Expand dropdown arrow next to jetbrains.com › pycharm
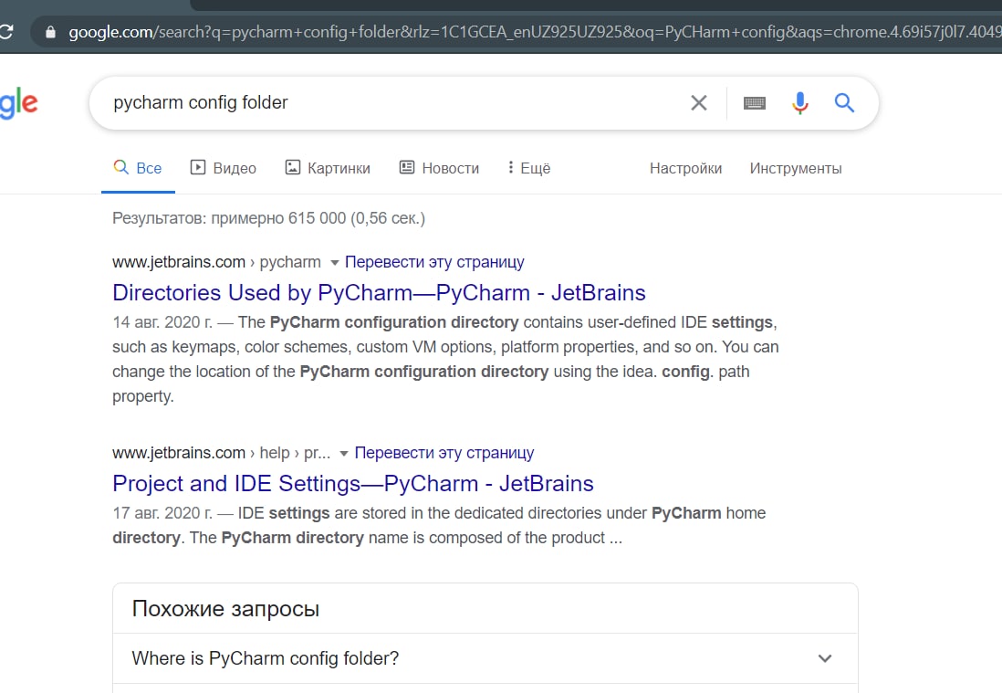 (334, 263)
